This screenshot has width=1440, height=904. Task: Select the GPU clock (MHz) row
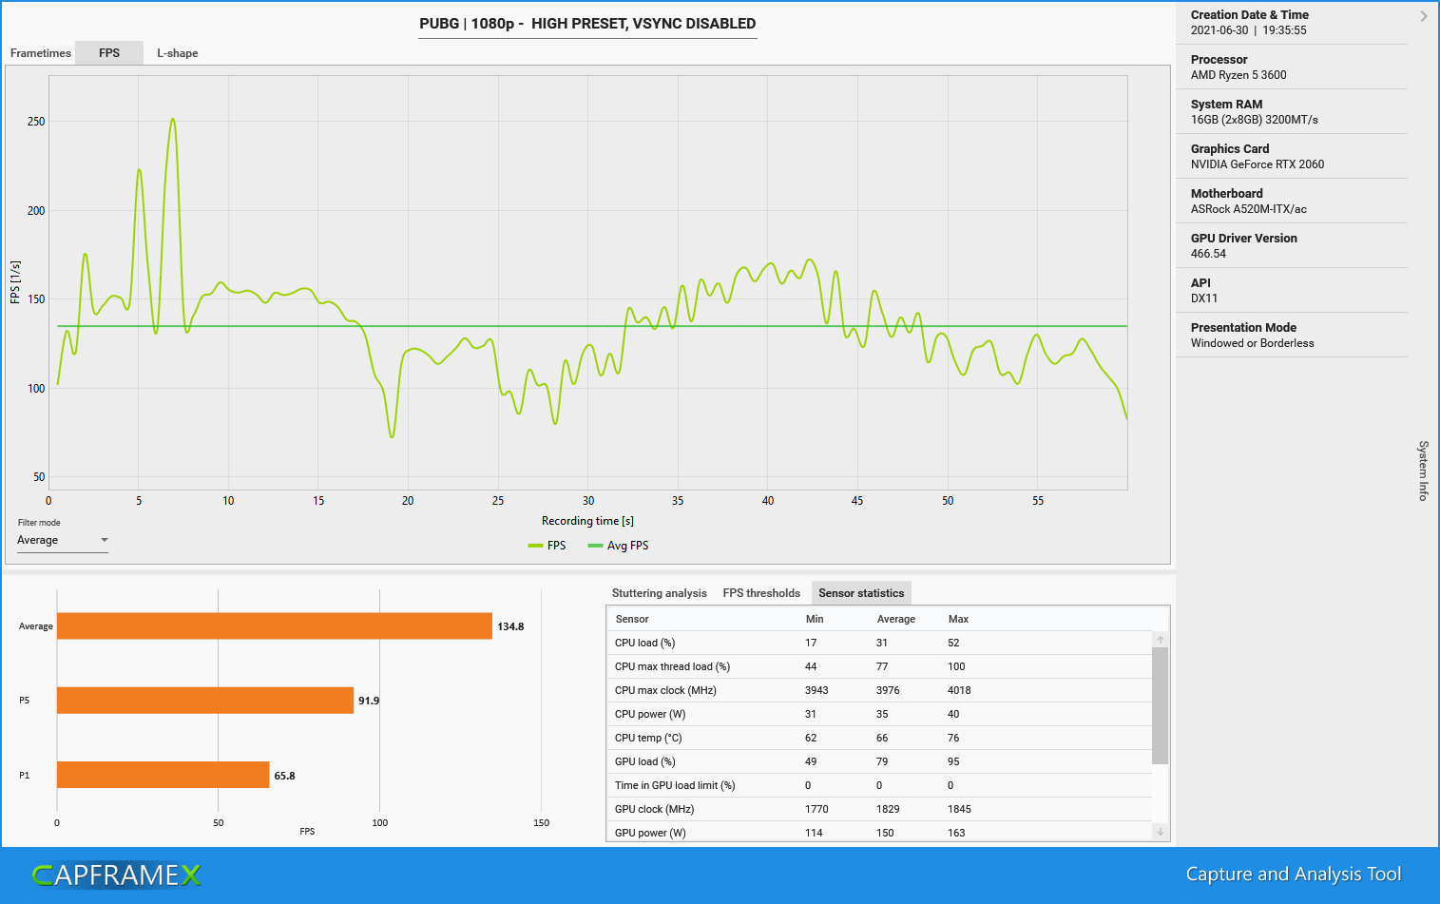tap(879, 809)
